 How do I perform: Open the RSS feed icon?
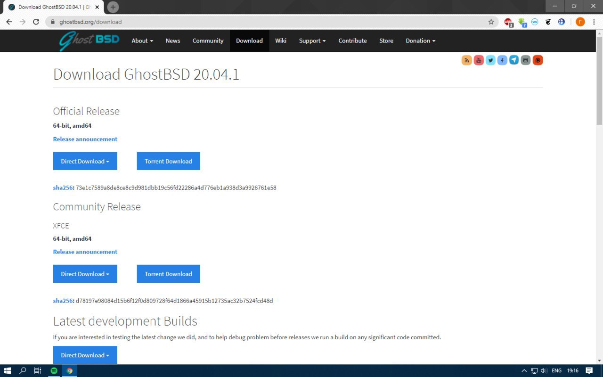click(467, 60)
